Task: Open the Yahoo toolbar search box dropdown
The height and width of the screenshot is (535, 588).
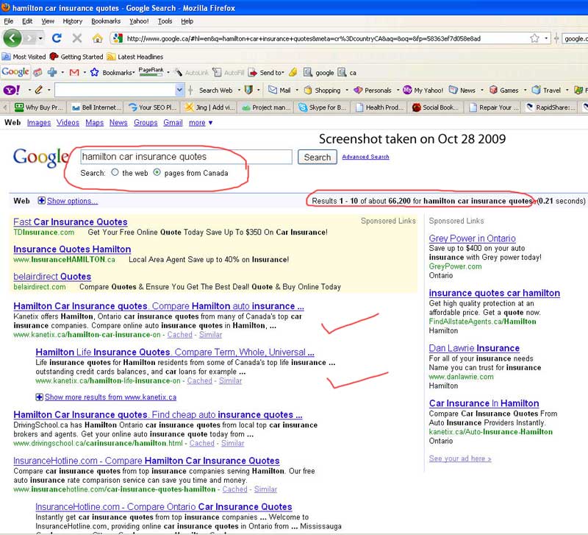Action: 179,90
